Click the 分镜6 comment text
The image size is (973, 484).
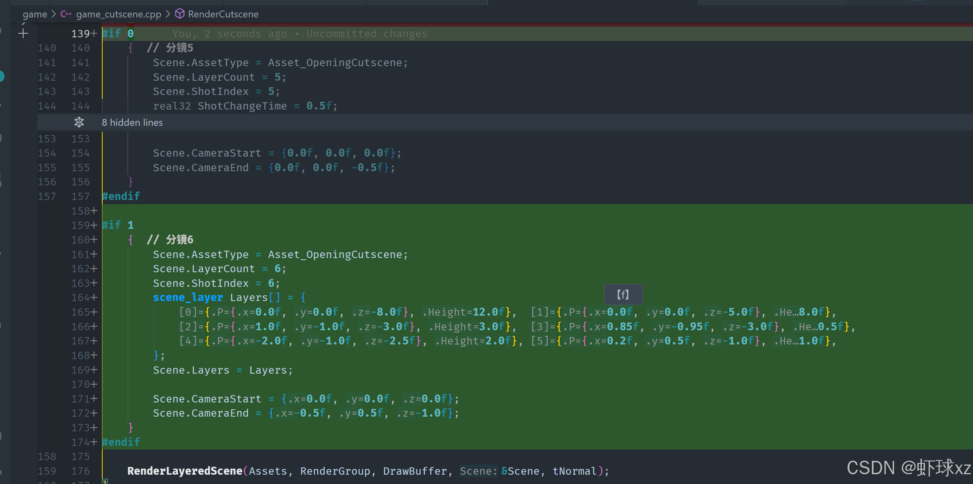[x=179, y=240]
